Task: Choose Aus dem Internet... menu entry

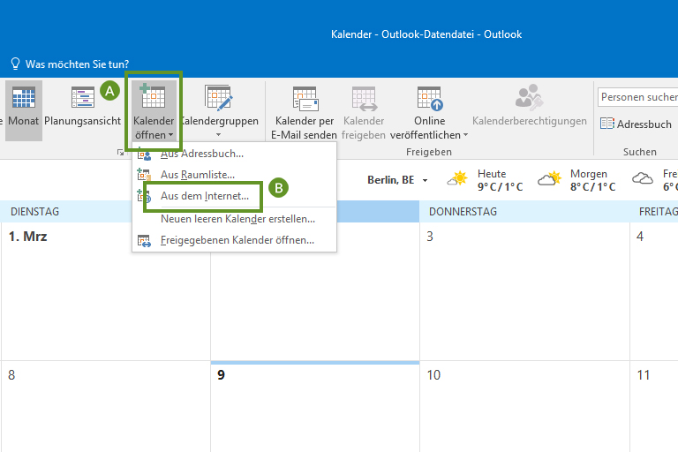Action: coord(234,196)
